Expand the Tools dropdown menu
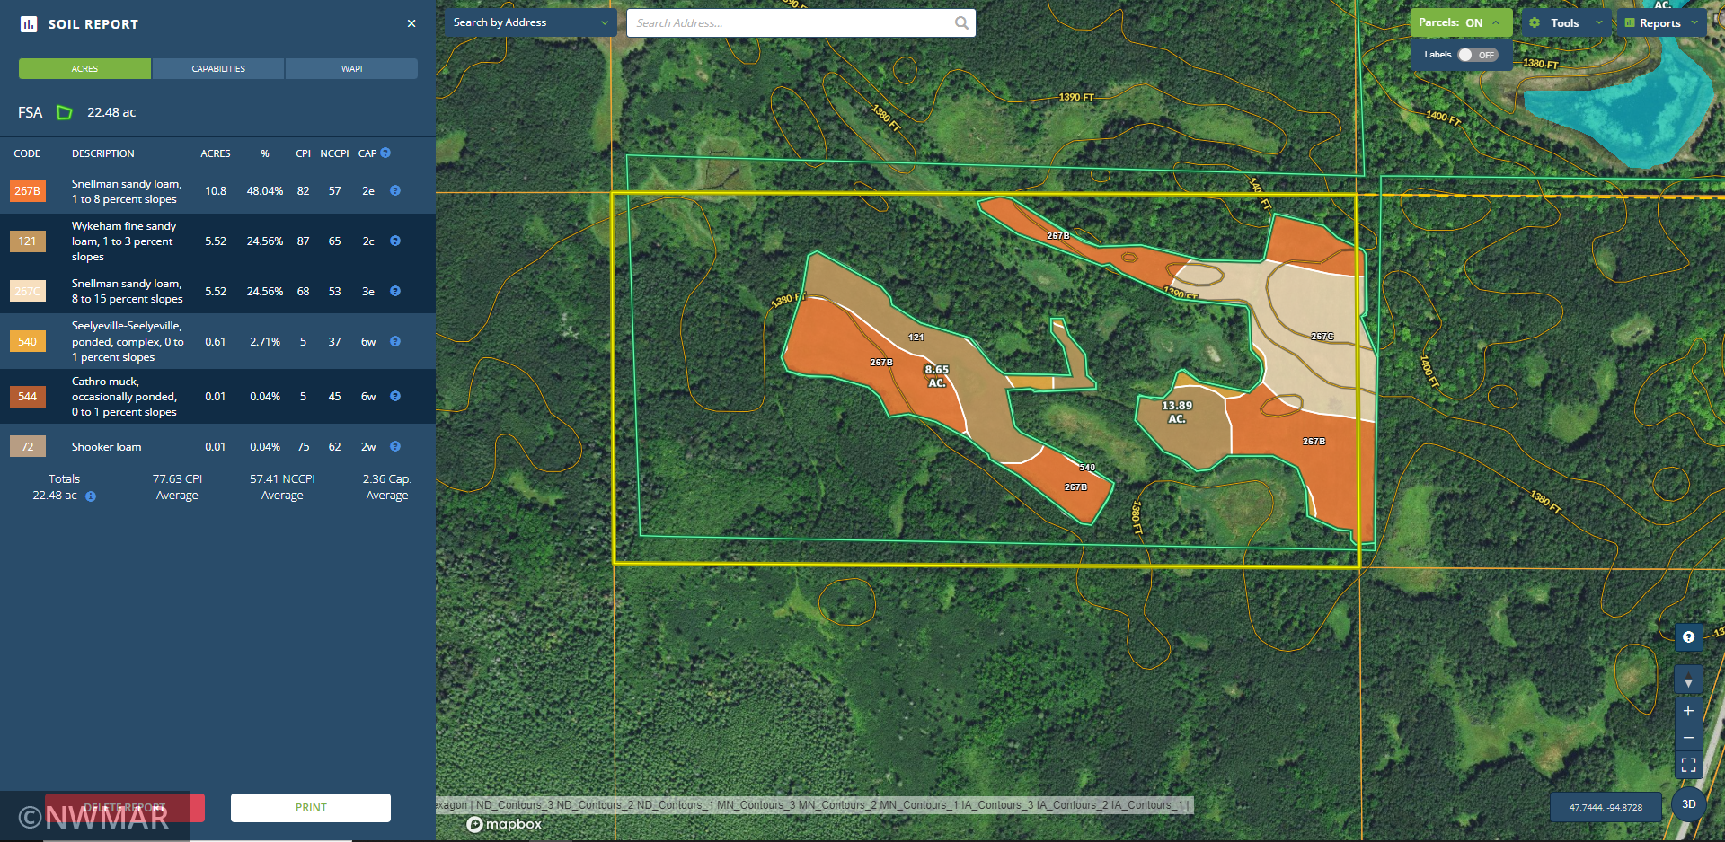Screen dimensions: 1725x842 point(1567,23)
